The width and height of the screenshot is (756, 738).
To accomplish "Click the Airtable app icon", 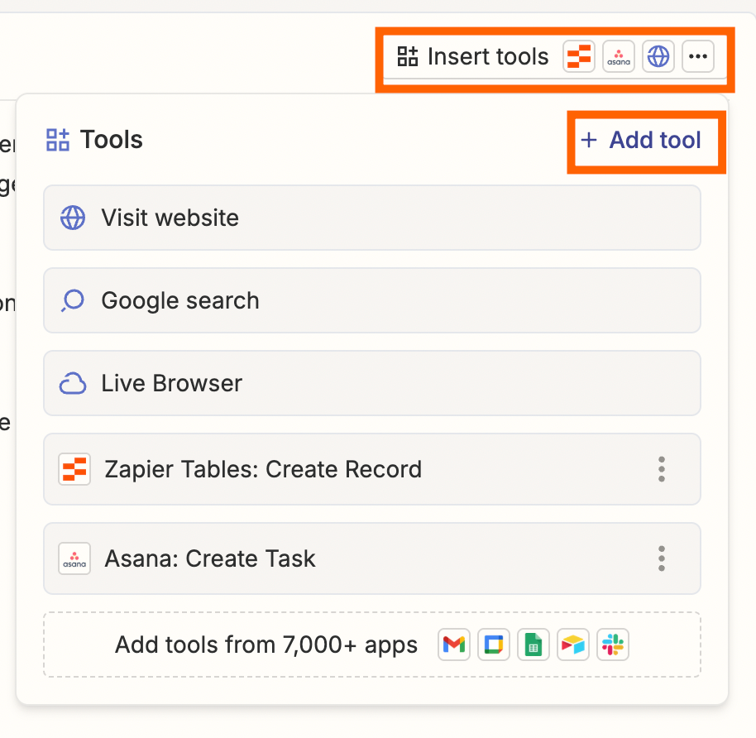I will click(573, 645).
